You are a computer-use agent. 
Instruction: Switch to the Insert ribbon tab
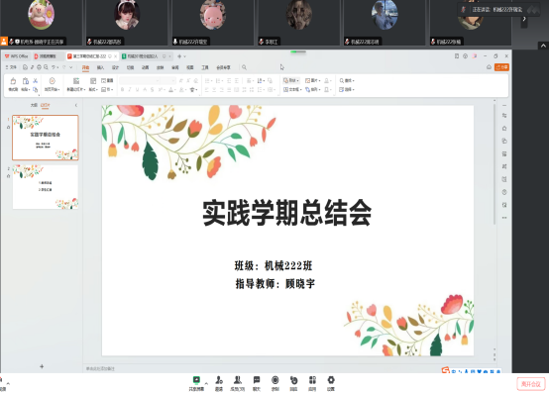[100, 67]
